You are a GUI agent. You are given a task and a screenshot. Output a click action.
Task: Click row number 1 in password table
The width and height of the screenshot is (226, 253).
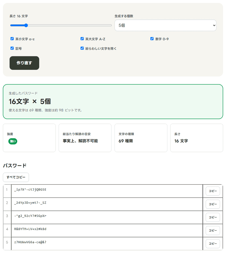(x=7, y=189)
